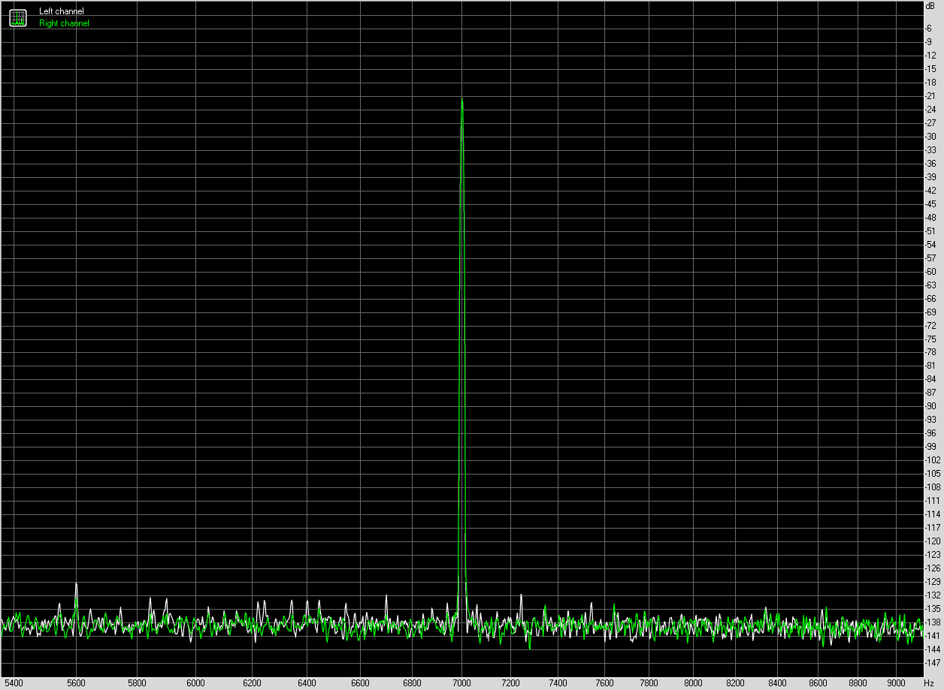Click the -60 dB axis label
The width and height of the screenshot is (944, 690).
pyautogui.click(x=930, y=271)
